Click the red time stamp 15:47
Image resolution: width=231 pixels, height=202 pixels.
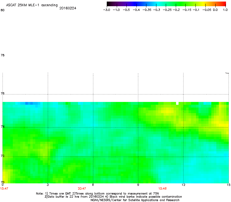pyautogui.click(x=4, y=189)
